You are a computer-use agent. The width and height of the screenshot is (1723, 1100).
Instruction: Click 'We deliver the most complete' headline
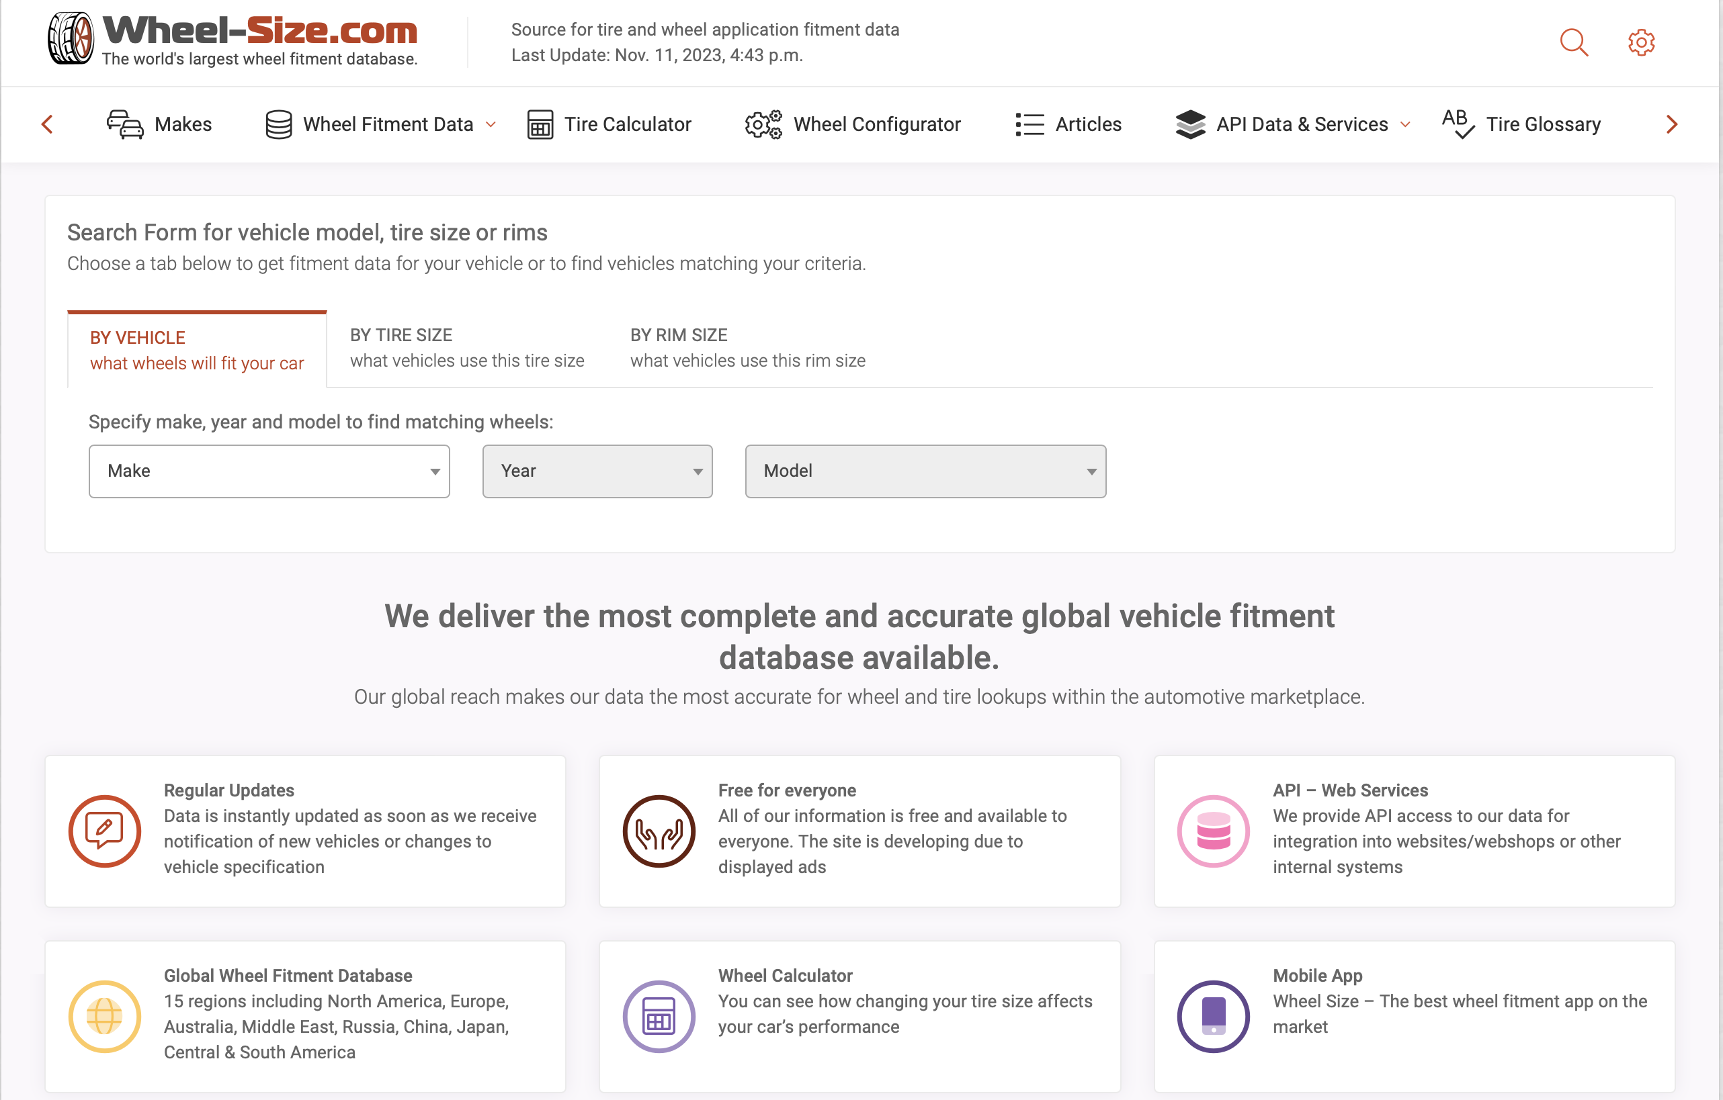tap(859, 637)
